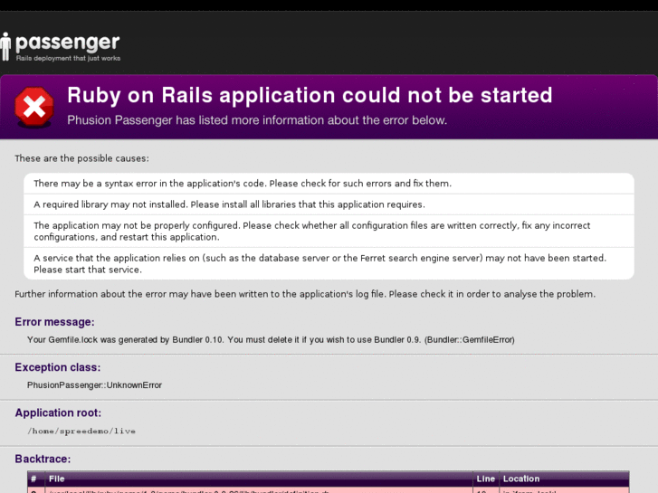Click the 'Rails deployment that just works' tagline
The width and height of the screenshot is (658, 493).
click(68, 58)
